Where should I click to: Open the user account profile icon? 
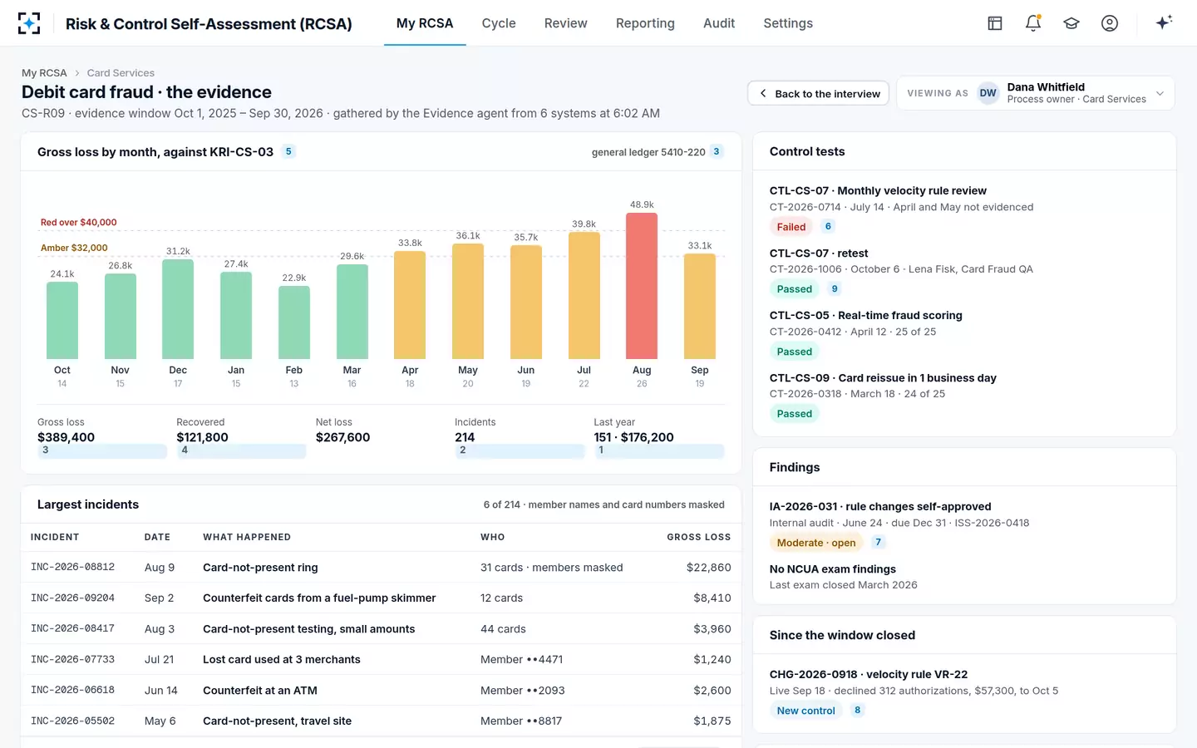[x=1110, y=23]
